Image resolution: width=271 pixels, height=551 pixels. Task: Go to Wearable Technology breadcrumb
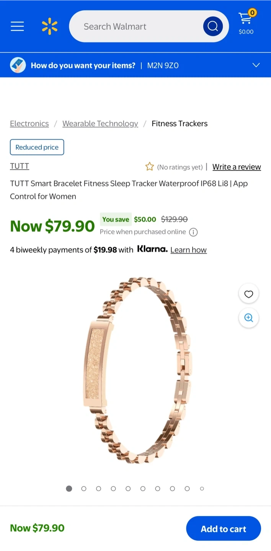click(100, 124)
